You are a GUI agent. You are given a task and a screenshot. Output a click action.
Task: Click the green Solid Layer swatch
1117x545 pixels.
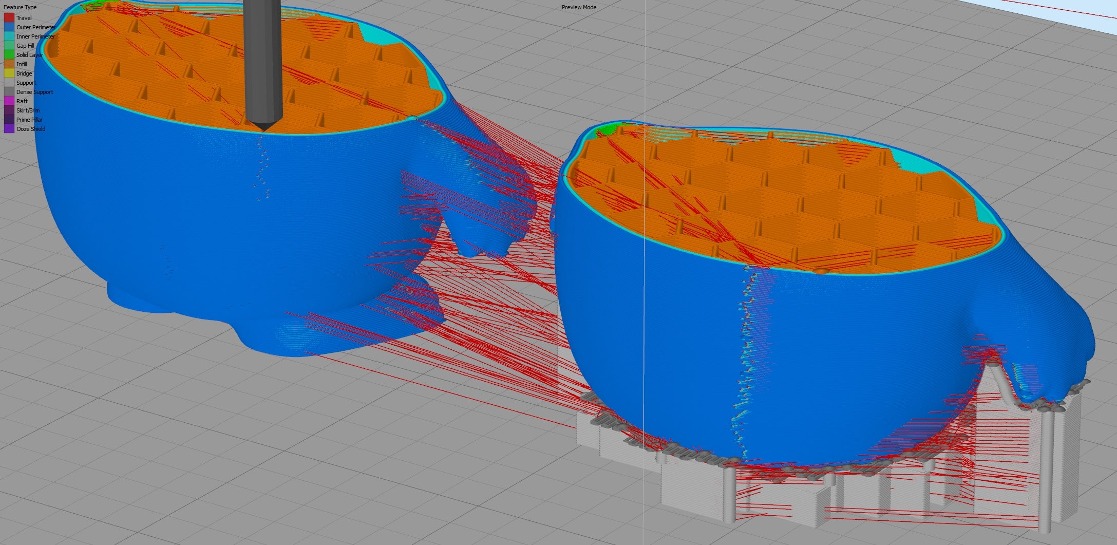tap(9, 55)
